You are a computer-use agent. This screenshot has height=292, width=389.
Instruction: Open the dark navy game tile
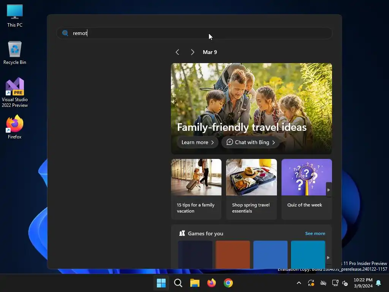click(x=195, y=254)
